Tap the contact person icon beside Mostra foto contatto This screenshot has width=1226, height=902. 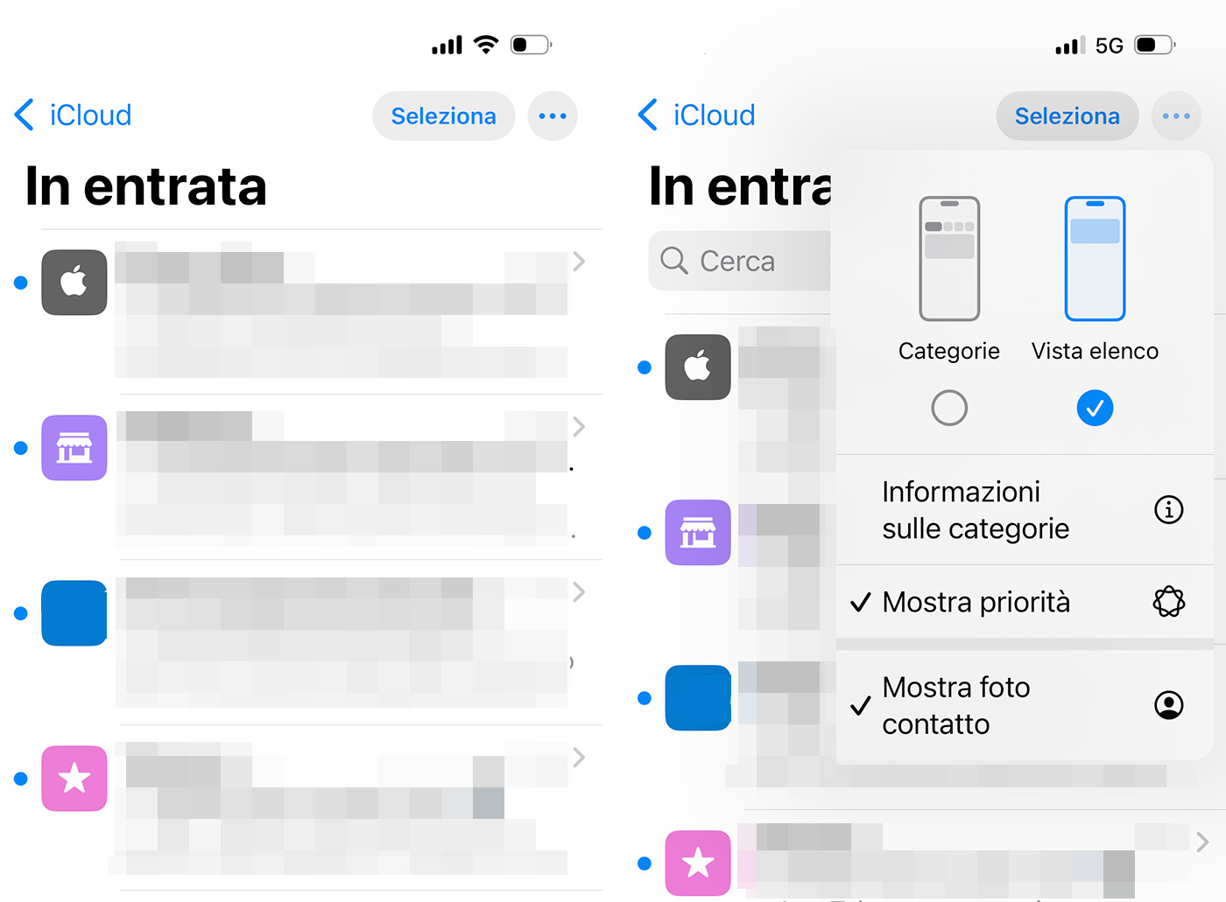tap(1168, 705)
